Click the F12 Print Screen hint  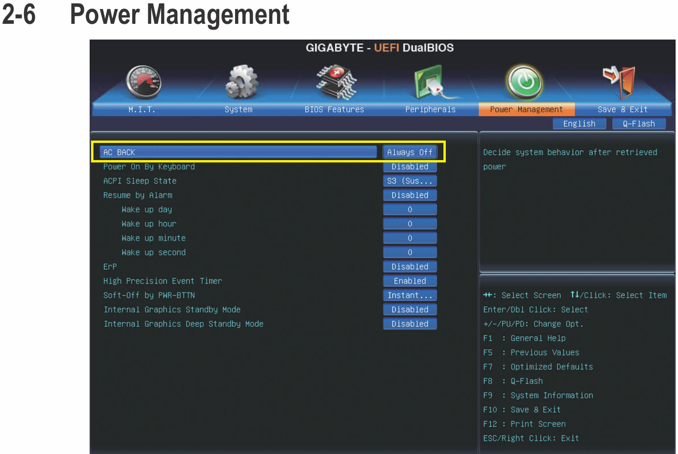(x=524, y=424)
